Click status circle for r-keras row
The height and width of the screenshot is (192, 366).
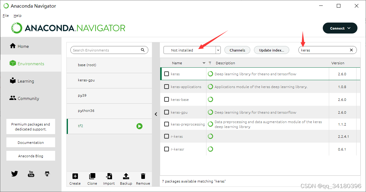point(210,136)
